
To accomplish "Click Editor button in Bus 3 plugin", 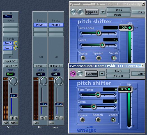I will click(138, 74).
